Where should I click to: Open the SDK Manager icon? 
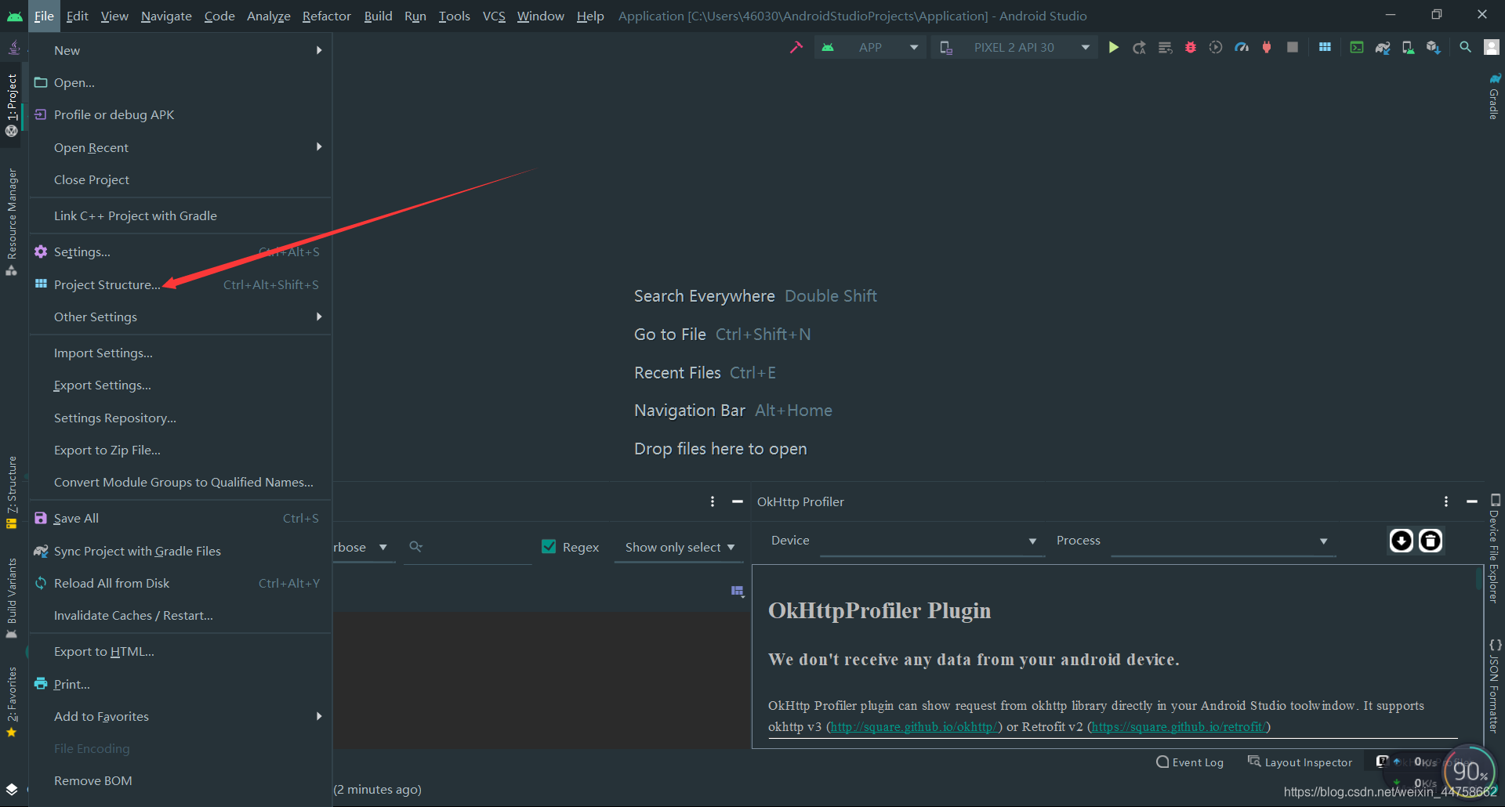point(1434,47)
